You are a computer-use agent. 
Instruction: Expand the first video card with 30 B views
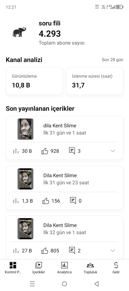pos(113,151)
